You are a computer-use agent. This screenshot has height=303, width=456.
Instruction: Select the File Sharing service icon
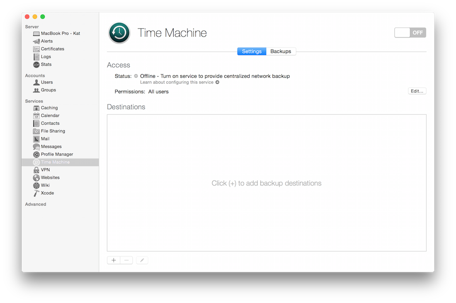click(36, 131)
